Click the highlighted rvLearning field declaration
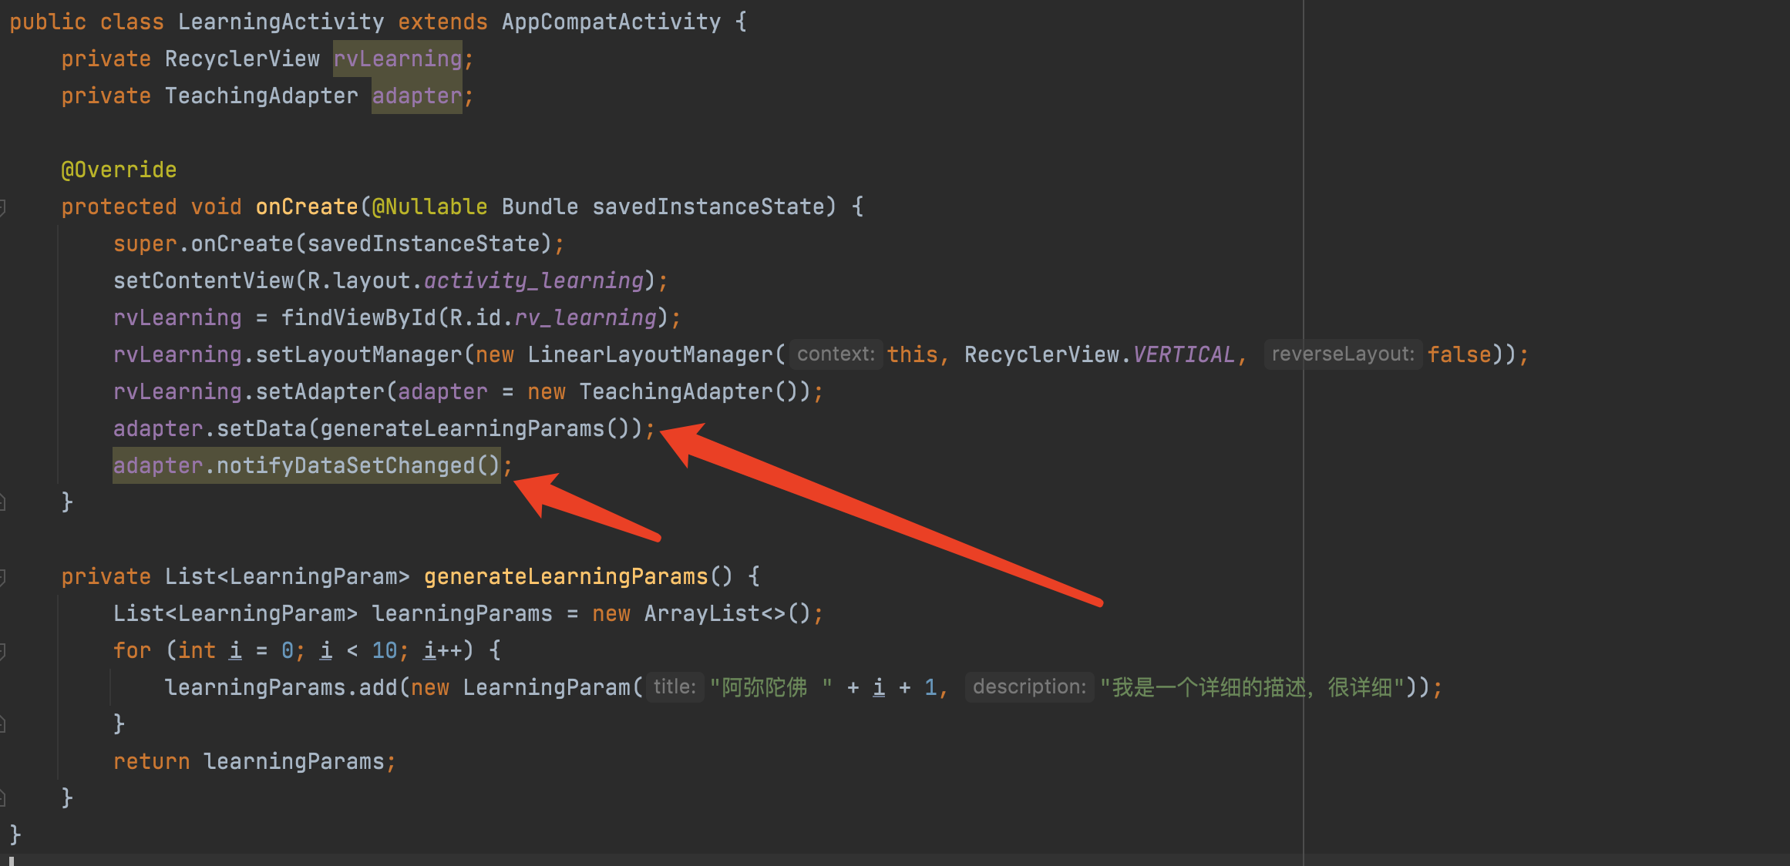 coord(397,59)
